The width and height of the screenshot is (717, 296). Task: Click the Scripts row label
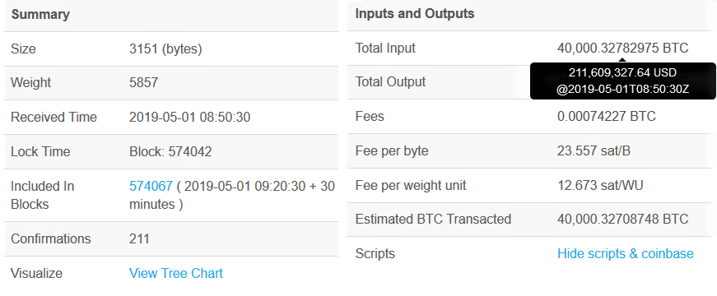tap(375, 253)
